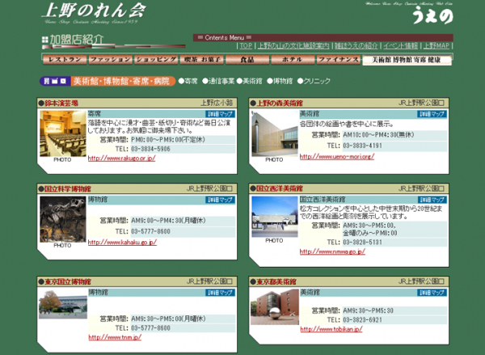Open 詳細マップ for 鈴本演芸場
Screen dimensions: 485x355
tap(220, 114)
